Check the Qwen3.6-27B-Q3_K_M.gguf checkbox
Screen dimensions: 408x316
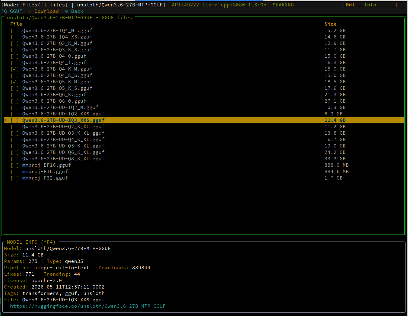(x=15, y=43)
